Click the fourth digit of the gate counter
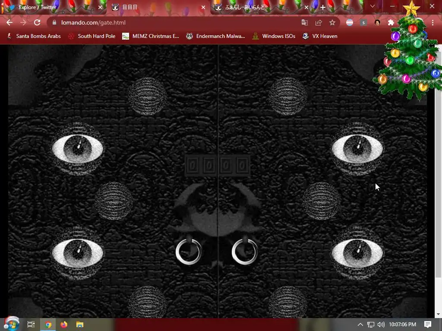Screen dimensions: 442x331 pyautogui.click(x=242, y=165)
